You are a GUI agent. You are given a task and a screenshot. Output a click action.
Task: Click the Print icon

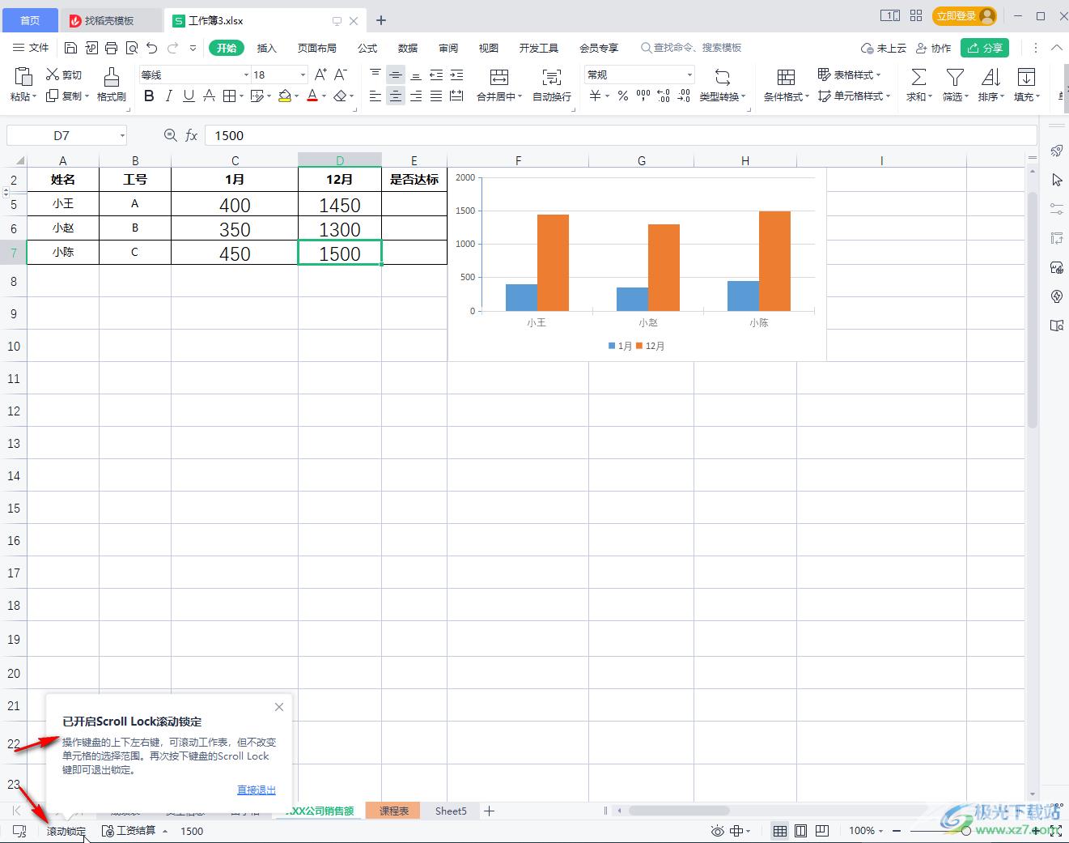tap(112, 49)
